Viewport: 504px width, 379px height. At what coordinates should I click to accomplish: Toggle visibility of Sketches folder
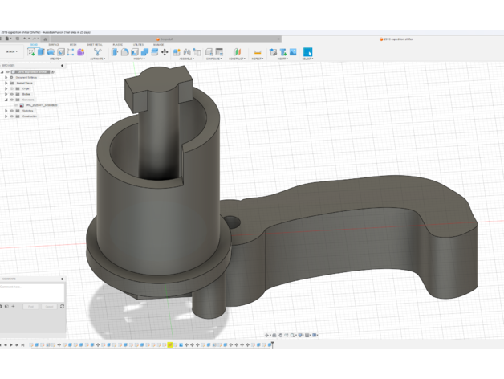[12, 111]
